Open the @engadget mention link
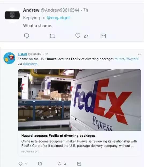This screenshot has height=167, width=144. click(58, 18)
